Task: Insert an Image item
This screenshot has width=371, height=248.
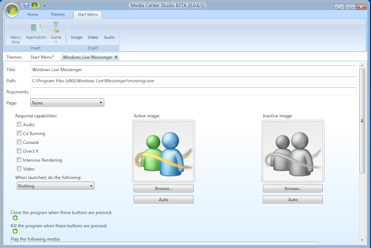Action: point(77,37)
